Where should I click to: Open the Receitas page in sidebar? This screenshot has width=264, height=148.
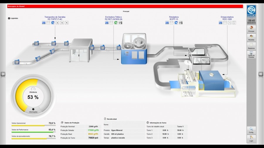[x=251, y=37]
